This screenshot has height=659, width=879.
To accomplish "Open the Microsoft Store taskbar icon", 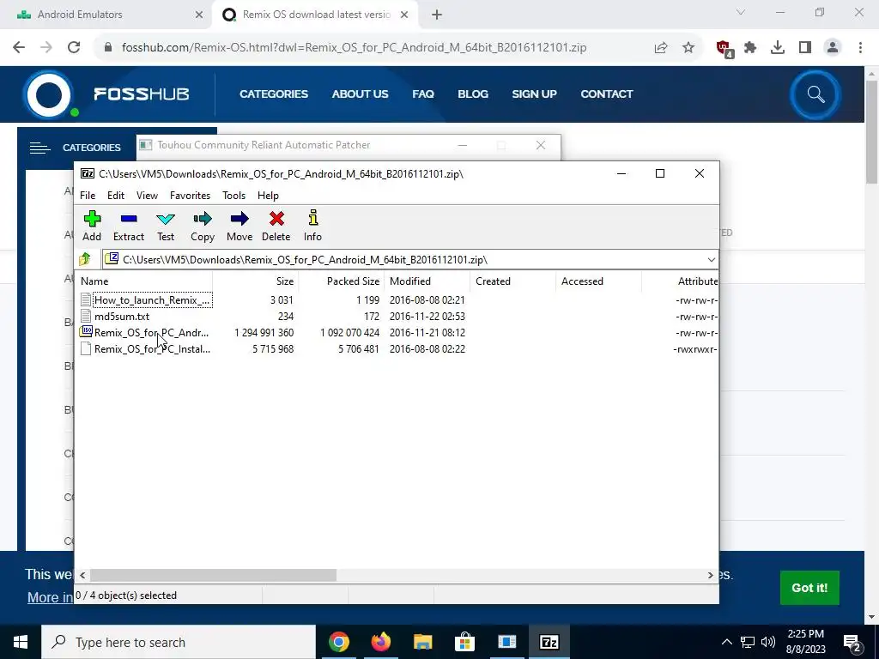I will tap(464, 642).
